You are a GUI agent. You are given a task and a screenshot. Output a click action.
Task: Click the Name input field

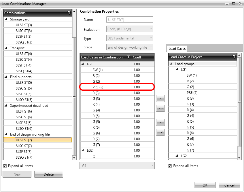[130, 20]
